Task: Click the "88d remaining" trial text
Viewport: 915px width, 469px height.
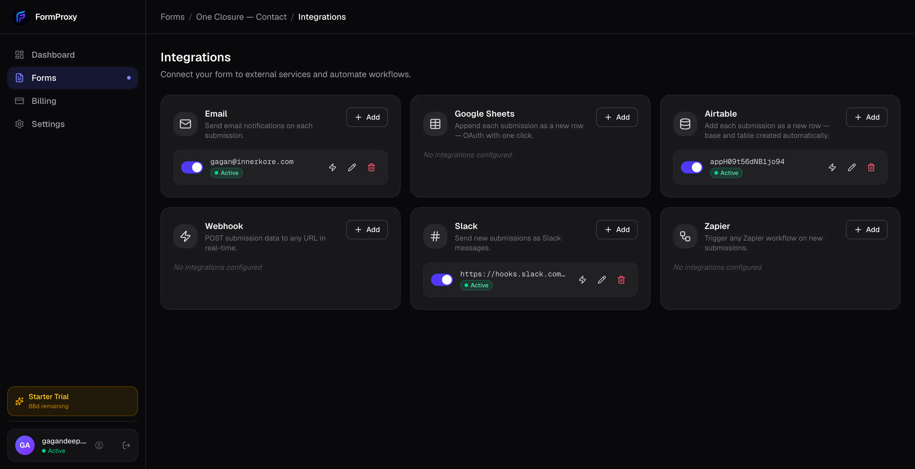Action: tap(49, 406)
